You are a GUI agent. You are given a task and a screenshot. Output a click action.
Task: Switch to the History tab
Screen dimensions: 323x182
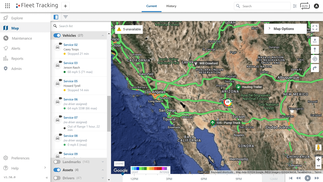[171, 6]
